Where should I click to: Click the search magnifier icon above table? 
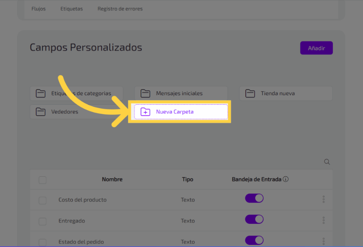click(x=327, y=162)
